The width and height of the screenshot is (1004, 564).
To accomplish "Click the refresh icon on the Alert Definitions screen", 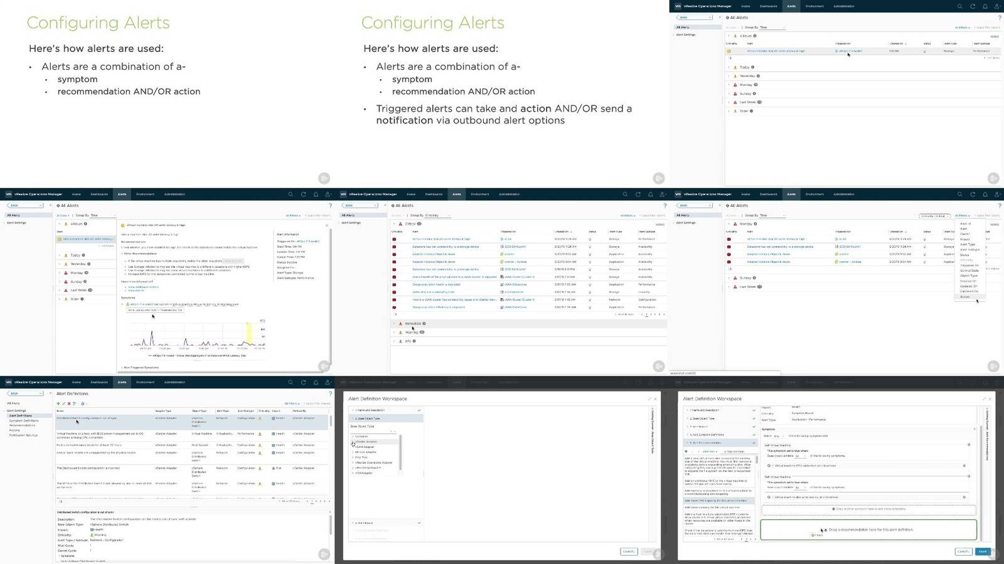I will [x=303, y=382].
